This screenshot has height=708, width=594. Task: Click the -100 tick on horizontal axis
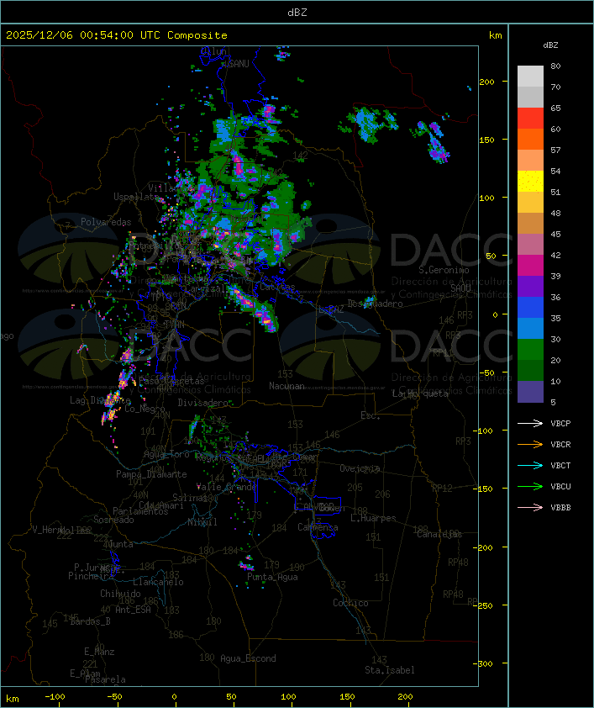pos(55,697)
